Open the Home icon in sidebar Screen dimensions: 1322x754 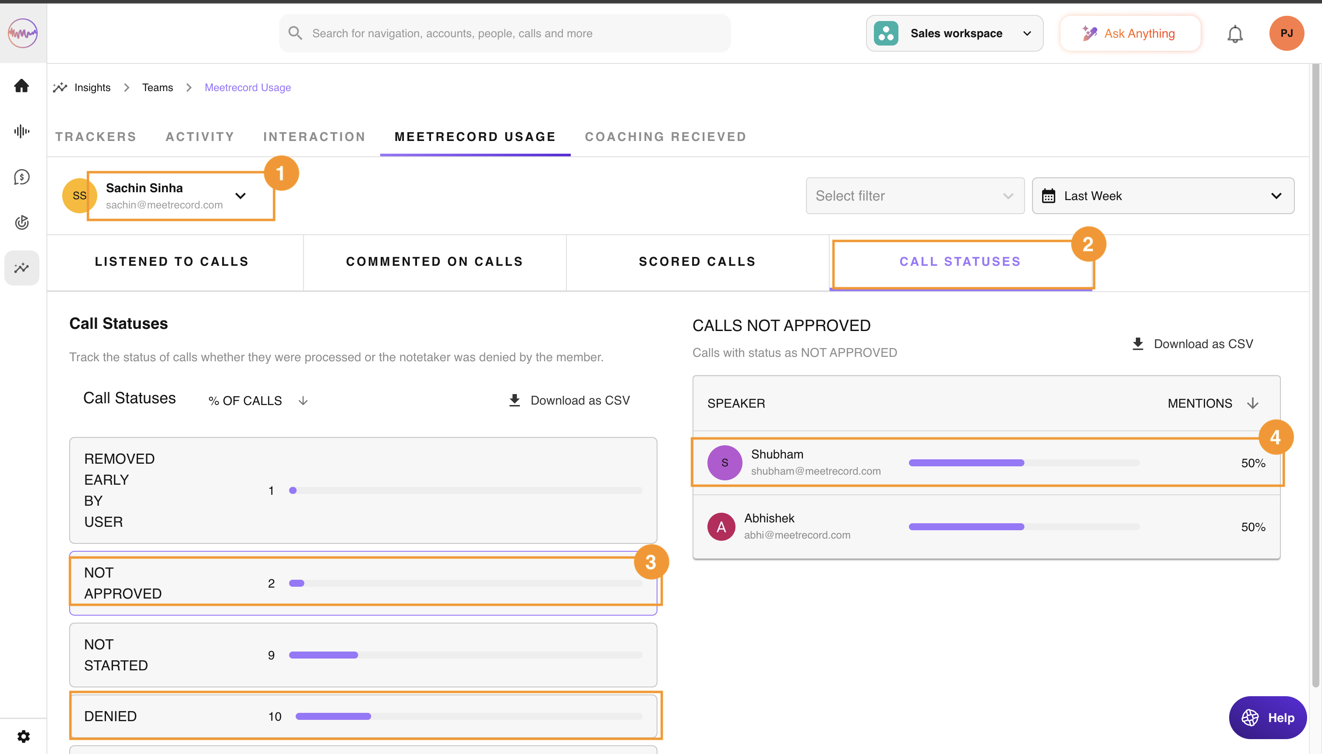pyautogui.click(x=21, y=85)
